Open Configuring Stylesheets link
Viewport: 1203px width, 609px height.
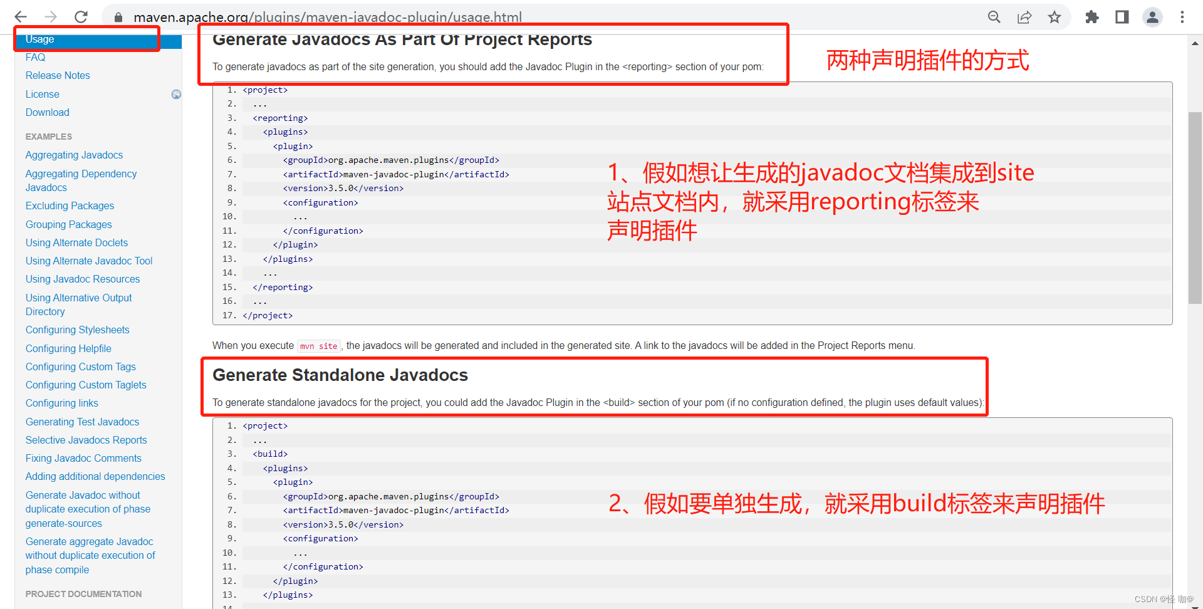pyautogui.click(x=77, y=330)
